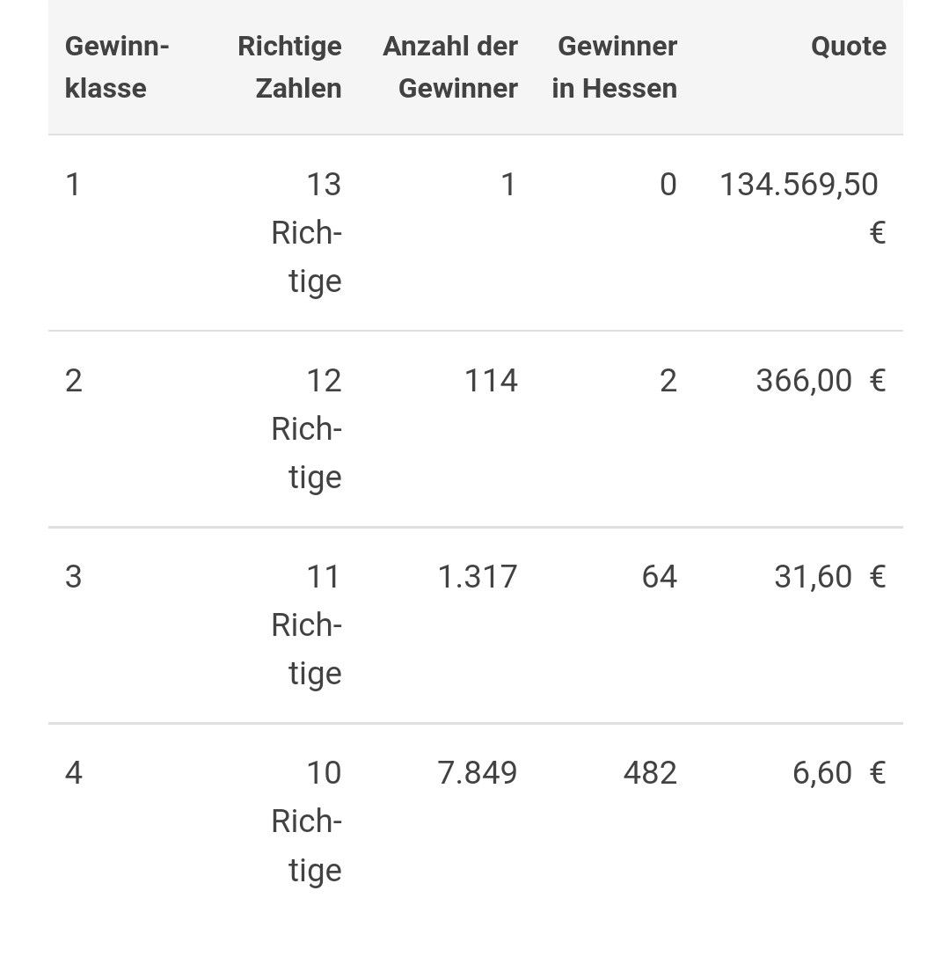This screenshot has width=949, height=971.
Task: Select the 11 Richtige cell
Action: pyautogui.click(x=307, y=624)
